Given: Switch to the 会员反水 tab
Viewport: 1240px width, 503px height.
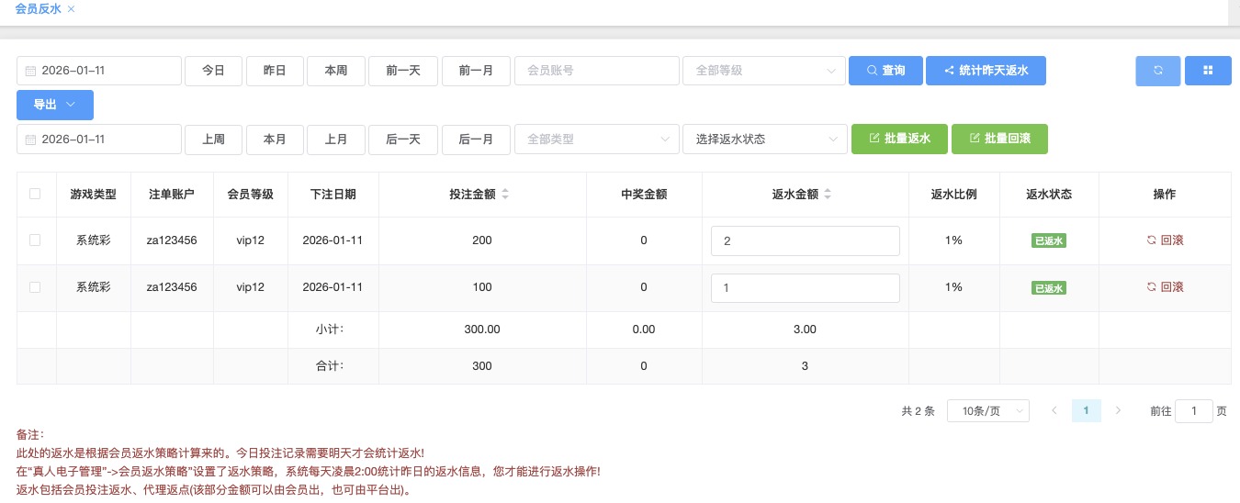Looking at the screenshot, I should click(x=38, y=9).
